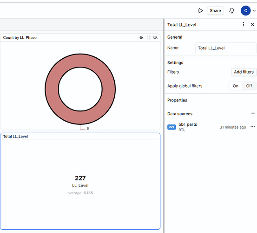The height and width of the screenshot is (233, 257).
Task: Expand Count by LL_Phase chart to fullscreen
Action: [148, 38]
